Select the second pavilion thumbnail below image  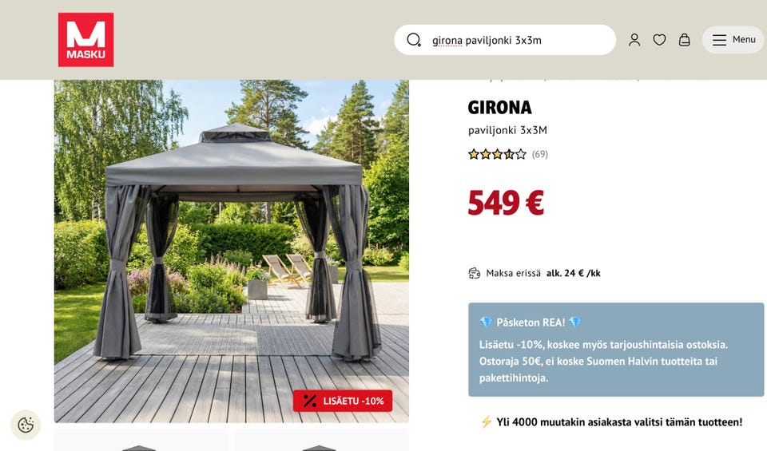pyautogui.click(x=321, y=441)
